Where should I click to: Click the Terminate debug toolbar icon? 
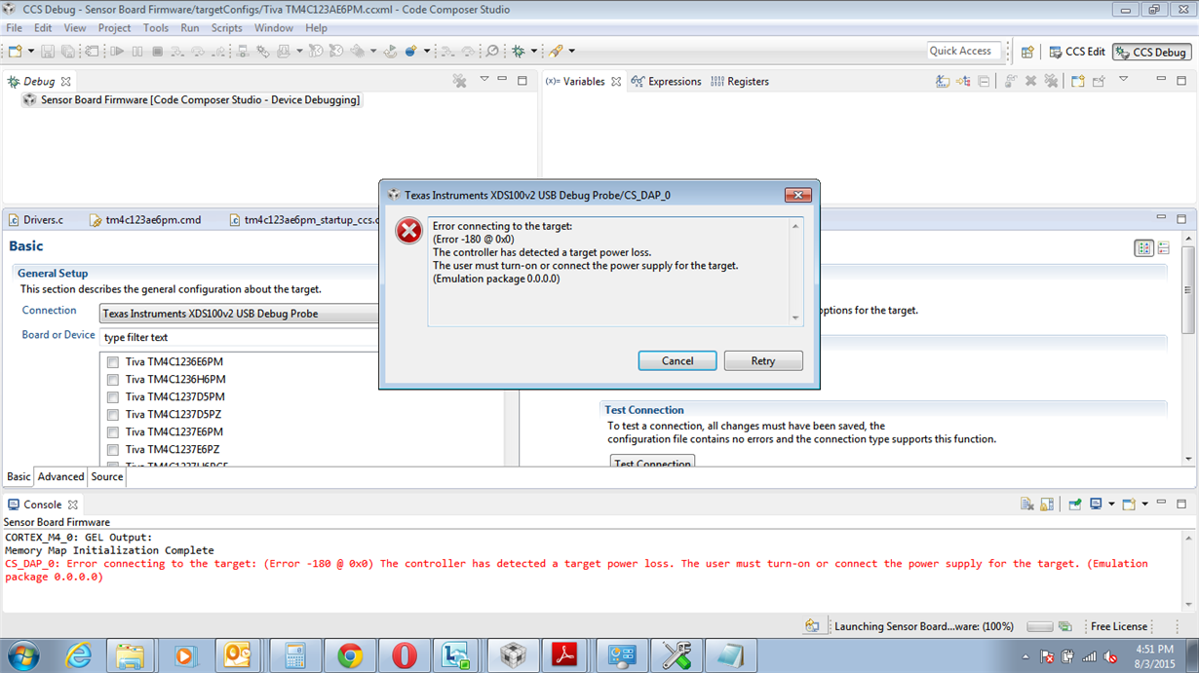[157, 51]
